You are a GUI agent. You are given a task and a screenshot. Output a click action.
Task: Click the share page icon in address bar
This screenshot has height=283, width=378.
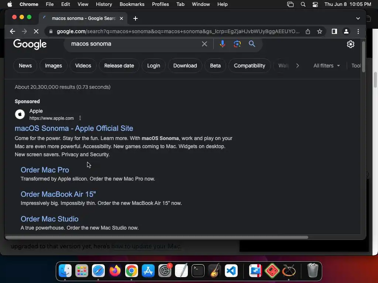tap(308, 31)
